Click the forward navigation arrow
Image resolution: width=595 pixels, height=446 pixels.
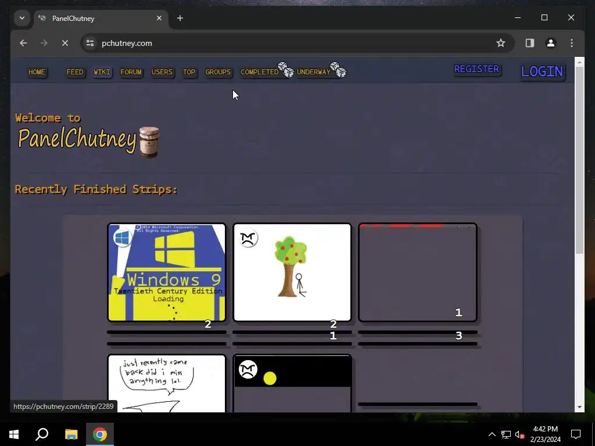coord(44,43)
